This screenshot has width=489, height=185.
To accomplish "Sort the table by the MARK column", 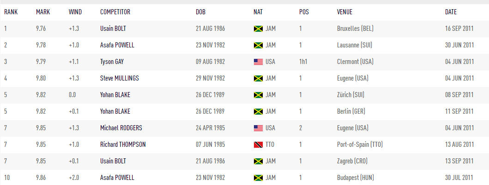I will [42, 12].
